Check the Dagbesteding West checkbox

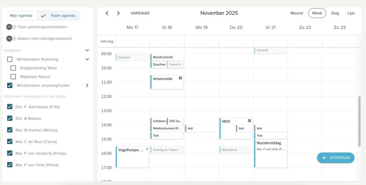(x=13, y=68)
